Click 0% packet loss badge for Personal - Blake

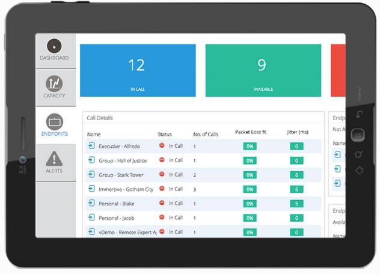250,204
